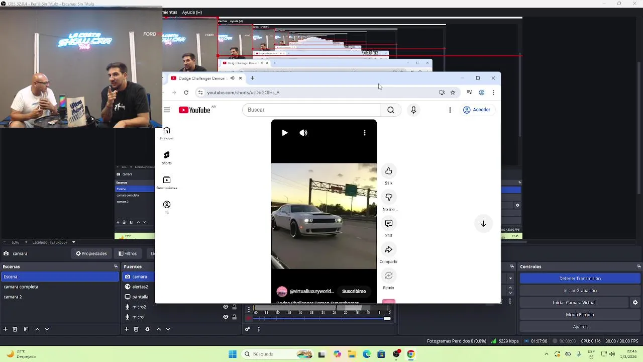Open the comments on the Short

point(388,223)
